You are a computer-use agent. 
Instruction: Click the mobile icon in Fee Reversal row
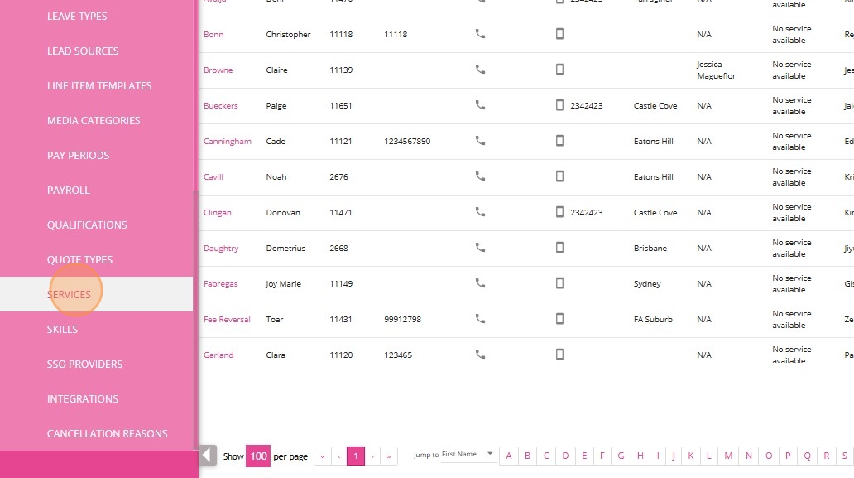click(x=559, y=318)
